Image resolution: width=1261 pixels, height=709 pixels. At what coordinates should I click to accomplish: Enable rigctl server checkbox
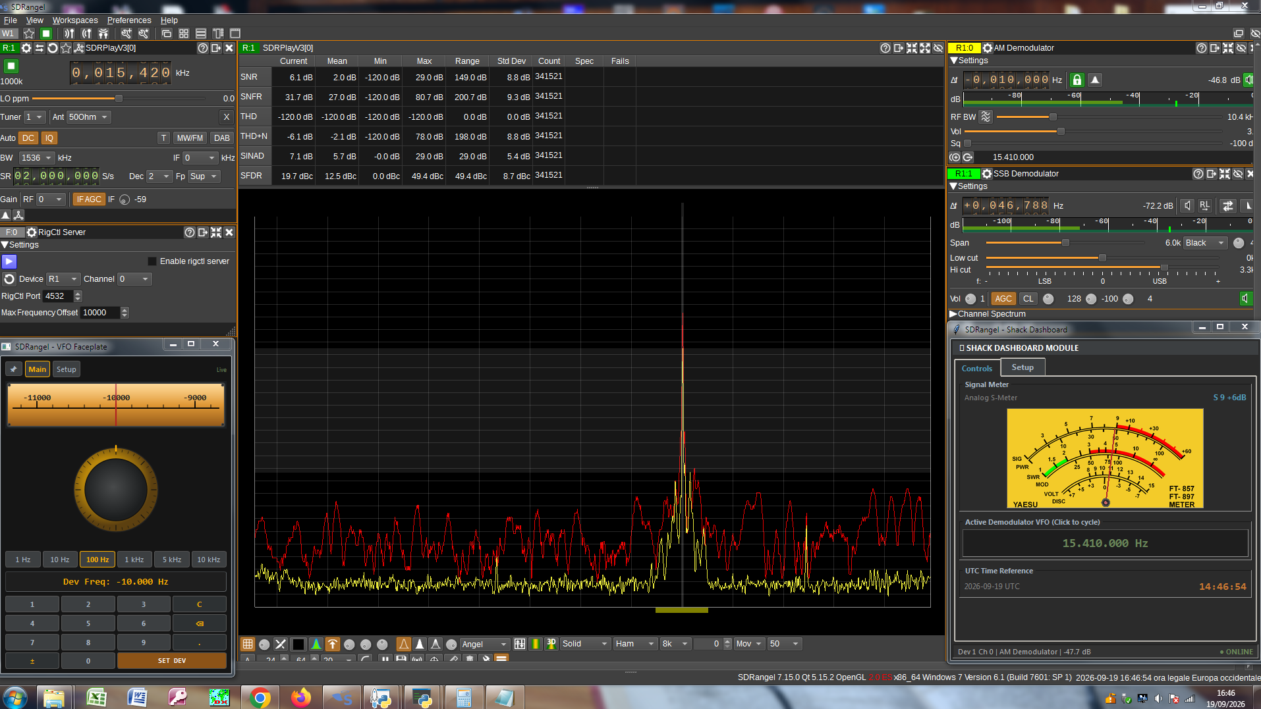152,261
